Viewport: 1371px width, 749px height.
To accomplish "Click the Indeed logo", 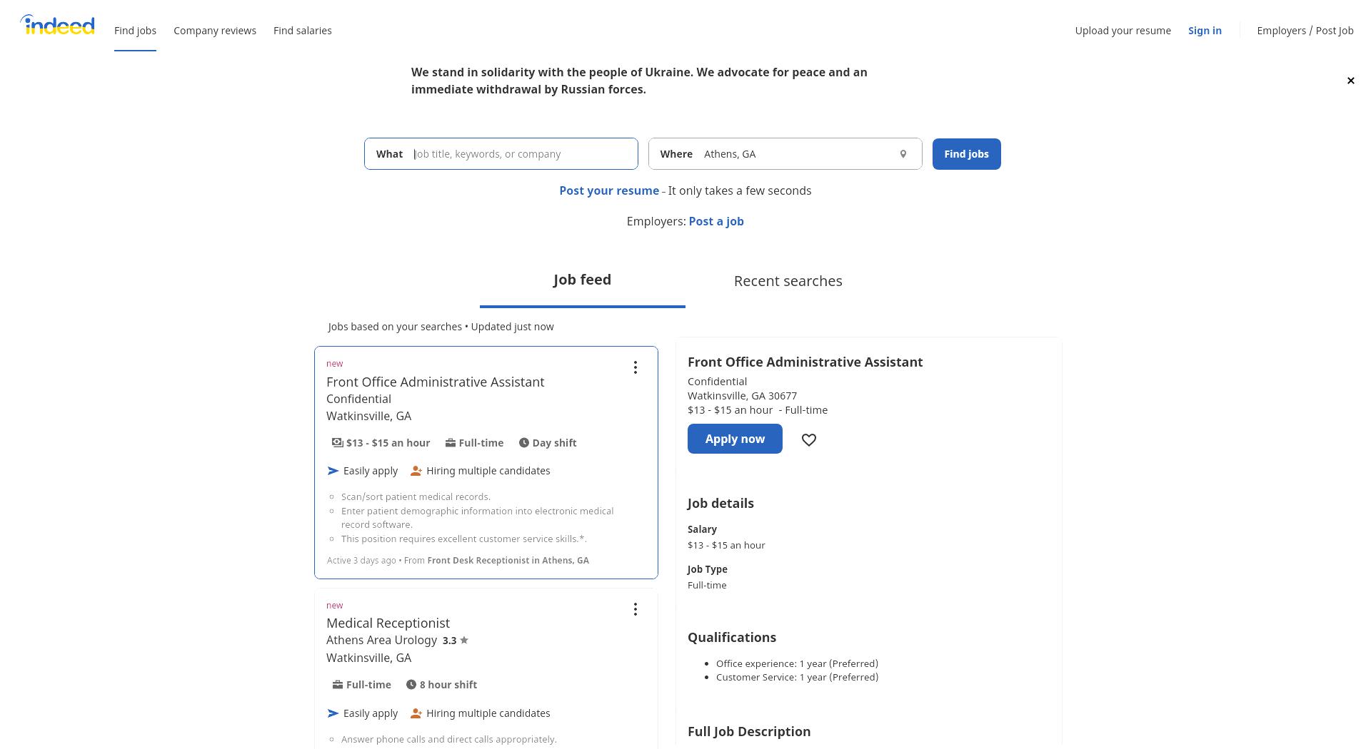I will tap(57, 25).
